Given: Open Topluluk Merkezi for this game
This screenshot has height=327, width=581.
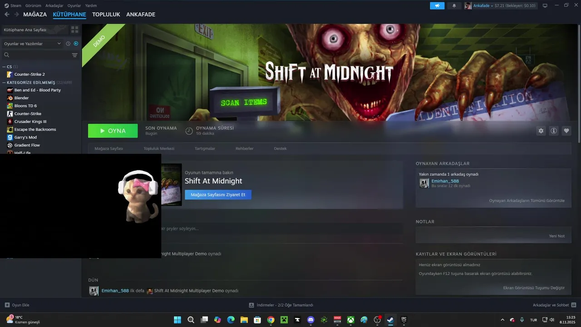Looking at the screenshot, I should pos(159,149).
